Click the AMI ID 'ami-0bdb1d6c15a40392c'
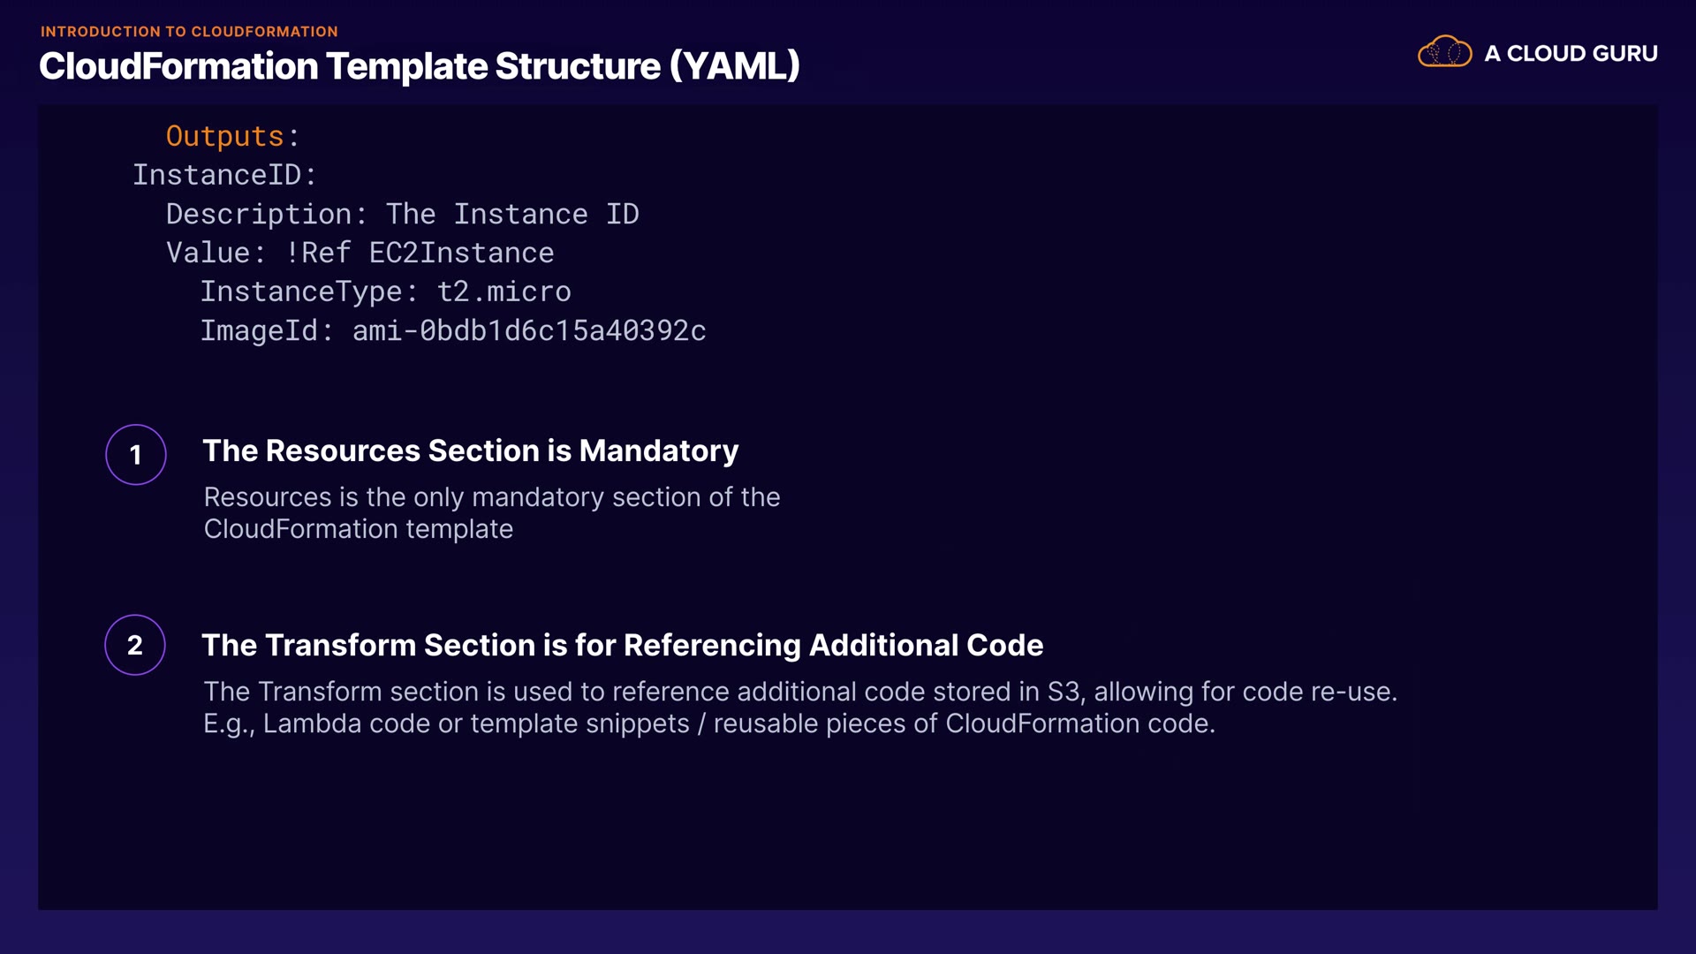The image size is (1696, 954). (x=529, y=330)
